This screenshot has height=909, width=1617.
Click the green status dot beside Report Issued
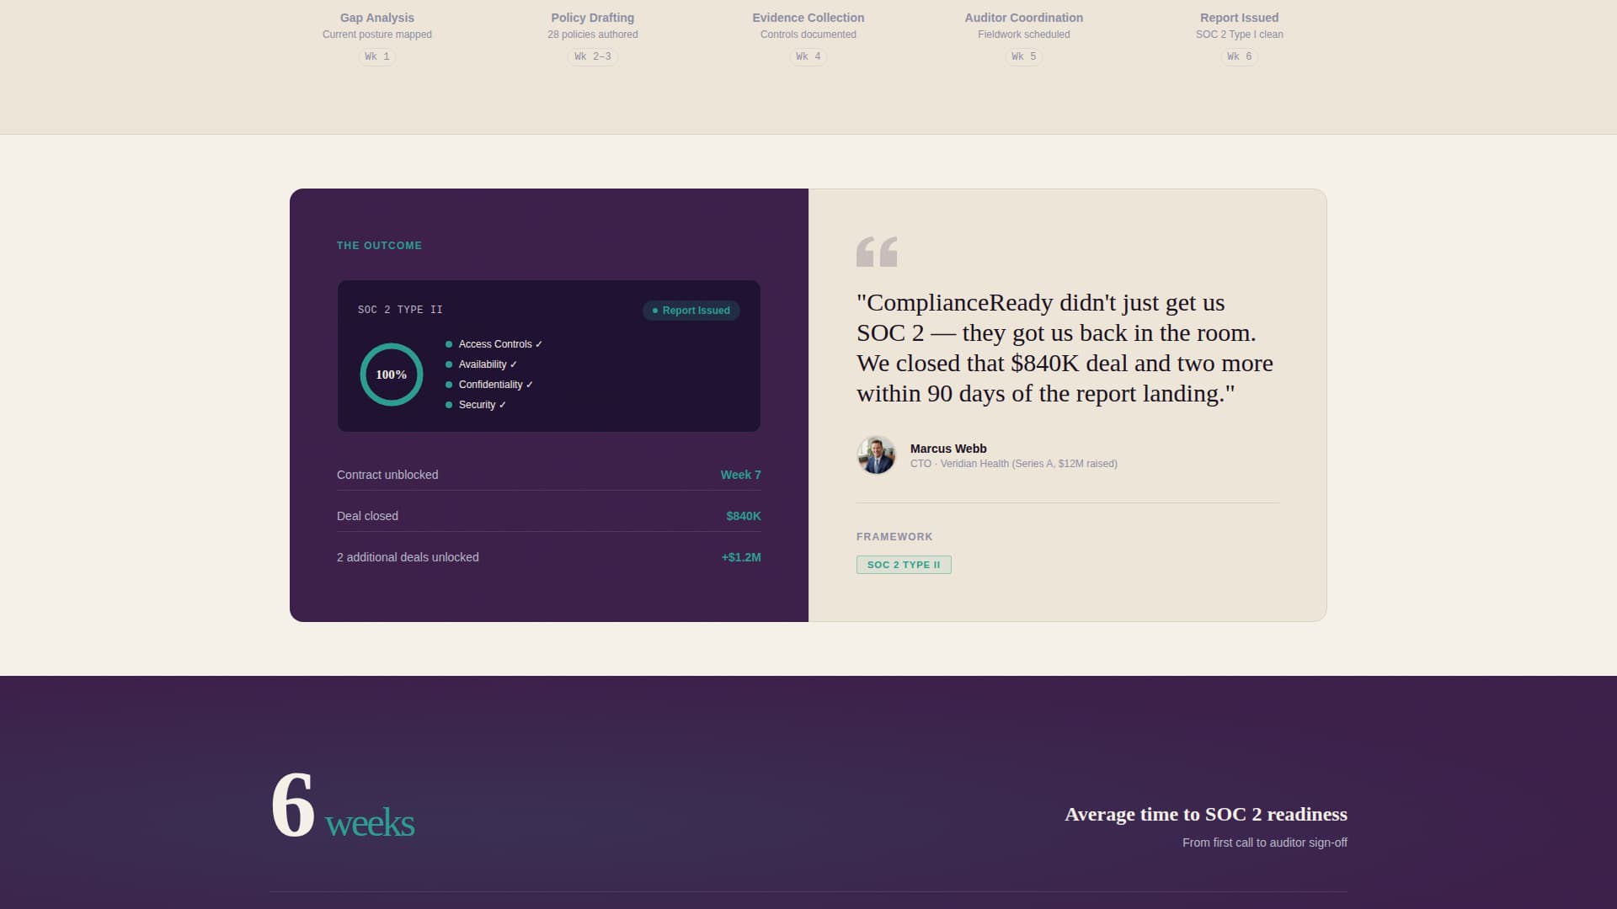(x=655, y=311)
